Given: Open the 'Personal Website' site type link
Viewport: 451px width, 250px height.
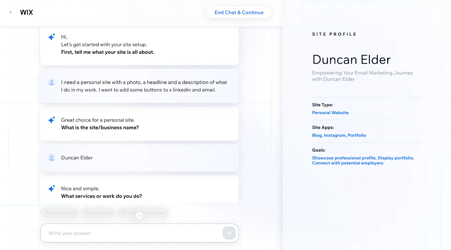Looking at the screenshot, I should (330, 113).
